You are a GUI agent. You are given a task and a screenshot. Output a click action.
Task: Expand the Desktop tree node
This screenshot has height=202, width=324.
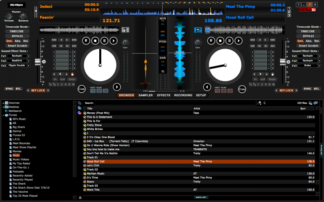click(x=3, y=107)
